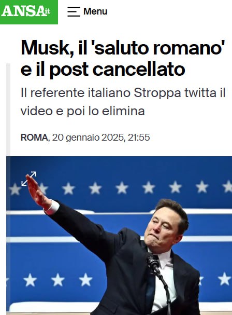Viewport: 232px width, 315px height.
Task: Click the grey vertical bar beside the article
Action: point(8,109)
